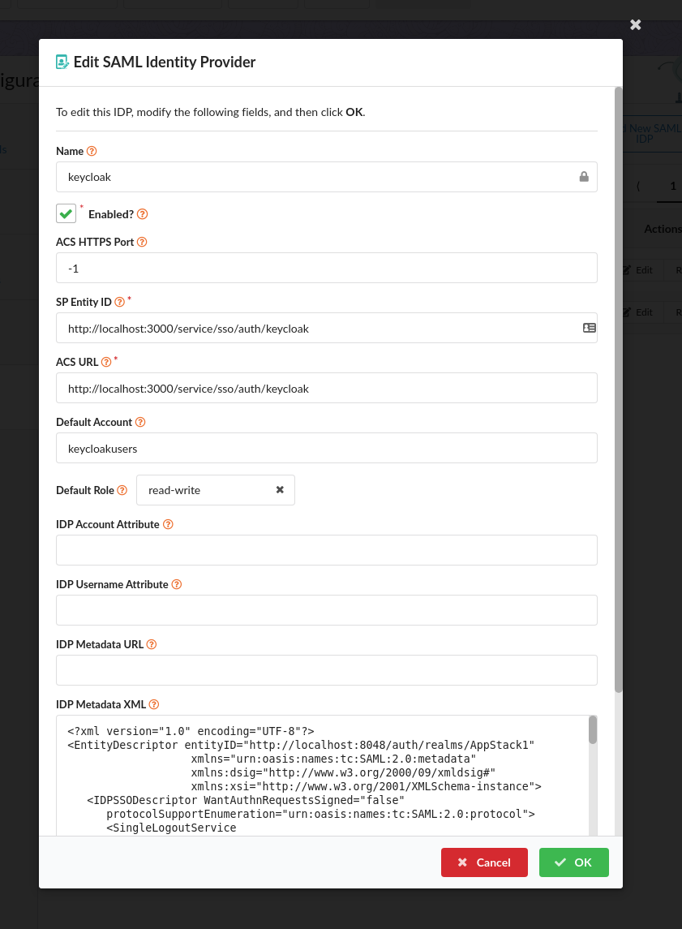Click the help icon next to Default Account
Viewport: 682px width, 929px height.
pyautogui.click(x=141, y=422)
